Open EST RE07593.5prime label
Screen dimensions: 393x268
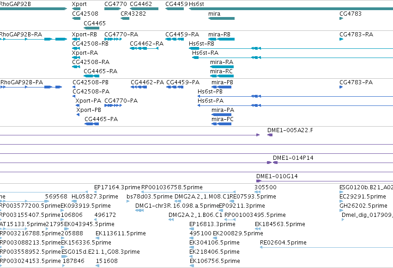[x=253, y=197]
